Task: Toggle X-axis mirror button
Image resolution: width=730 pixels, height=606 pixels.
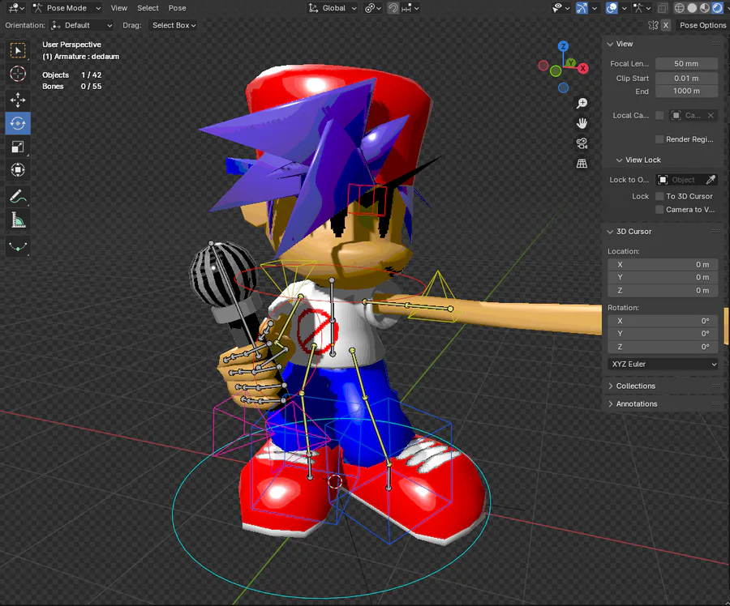Action: 666,25
